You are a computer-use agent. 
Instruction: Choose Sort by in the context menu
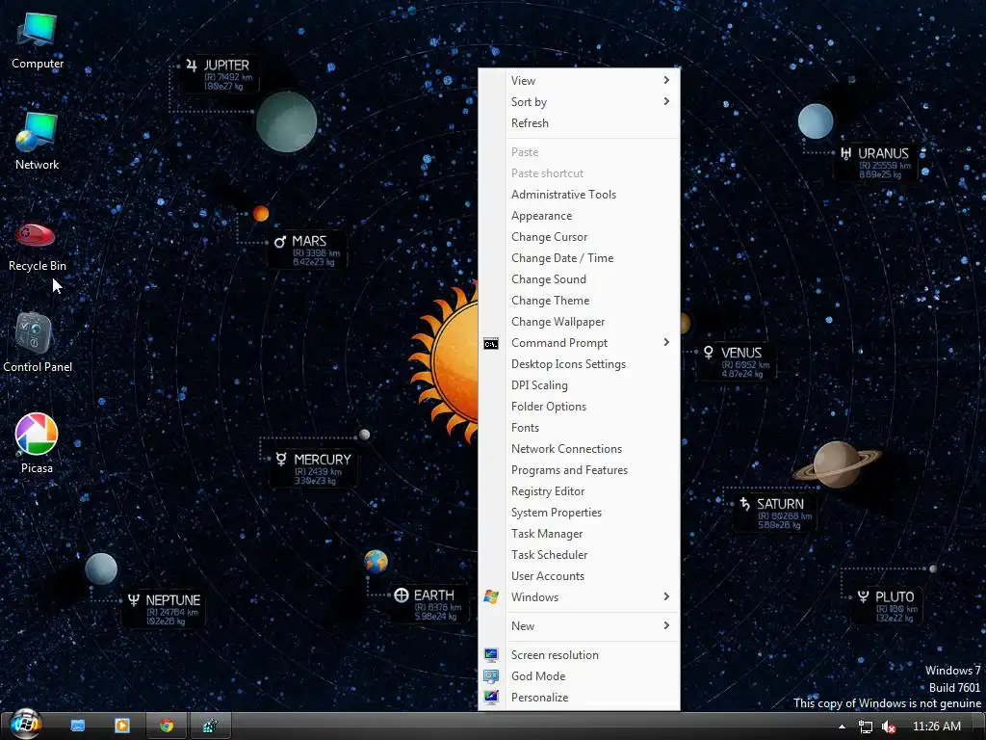579,102
